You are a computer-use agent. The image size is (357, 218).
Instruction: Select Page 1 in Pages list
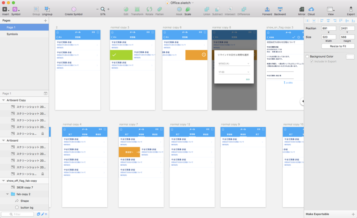(x=24, y=27)
